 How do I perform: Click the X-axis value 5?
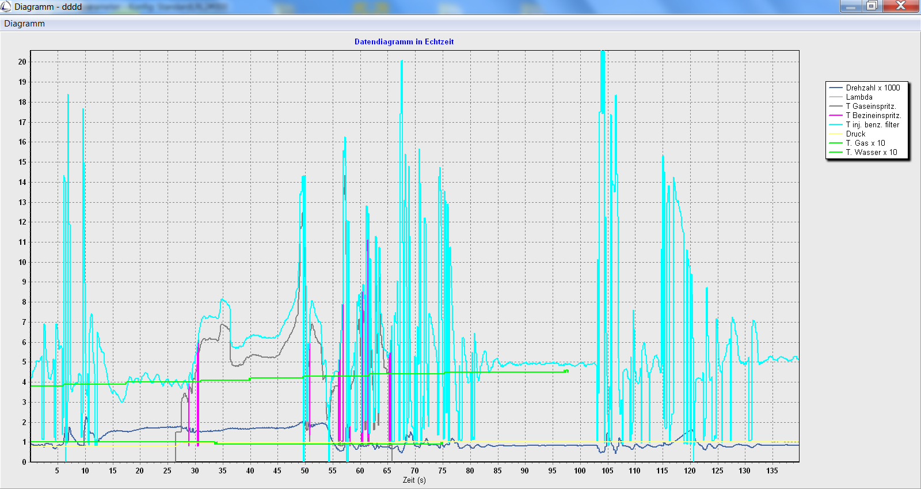[x=57, y=471]
